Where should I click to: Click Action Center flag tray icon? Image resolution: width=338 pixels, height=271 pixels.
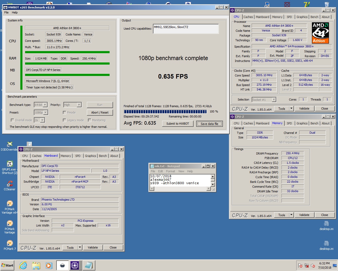click(x=300, y=265)
